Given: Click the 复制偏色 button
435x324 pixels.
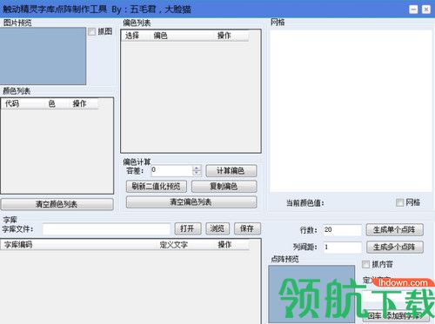Looking at the screenshot, I should click(224, 186).
